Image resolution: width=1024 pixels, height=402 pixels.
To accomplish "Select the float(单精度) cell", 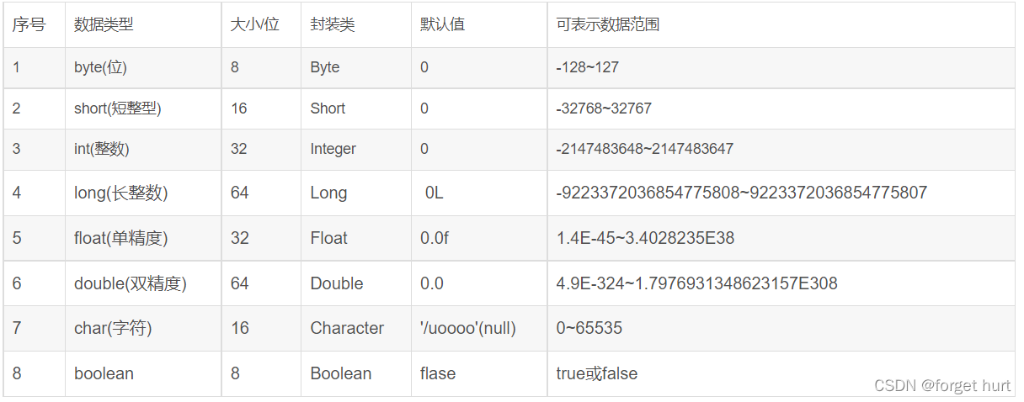I will click(143, 238).
